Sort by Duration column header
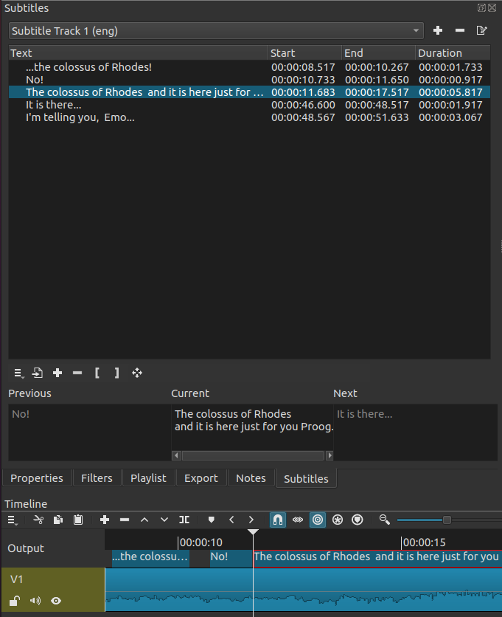This screenshot has width=502, height=617. (453, 53)
